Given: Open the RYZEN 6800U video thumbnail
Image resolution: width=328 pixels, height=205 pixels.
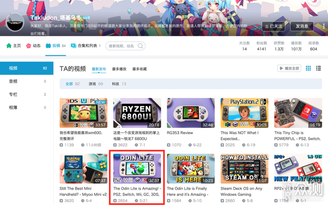Looking at the screenshot, I should coord(137,113).
